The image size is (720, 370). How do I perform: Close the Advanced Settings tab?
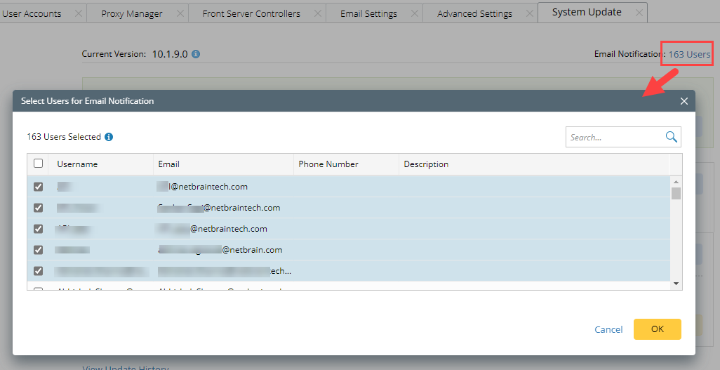click(x=529, y=13)
